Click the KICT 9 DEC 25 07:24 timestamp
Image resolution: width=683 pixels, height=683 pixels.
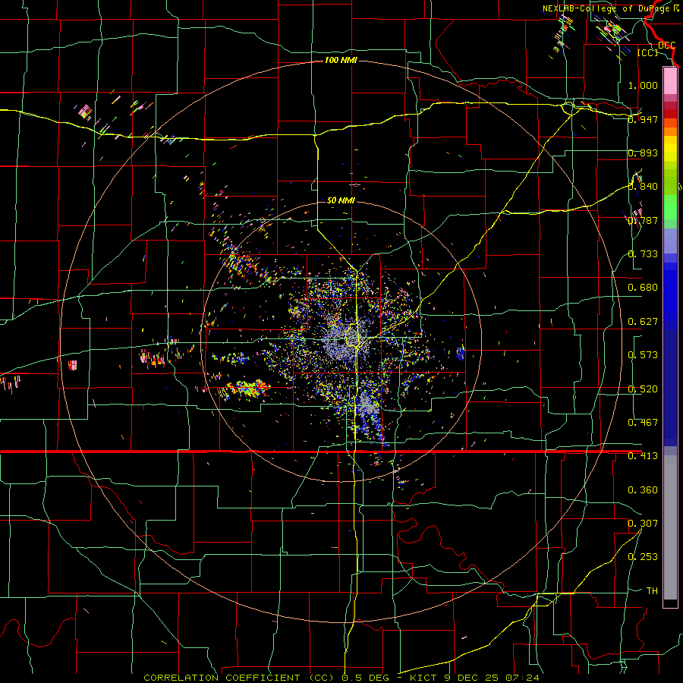point(474,678)
